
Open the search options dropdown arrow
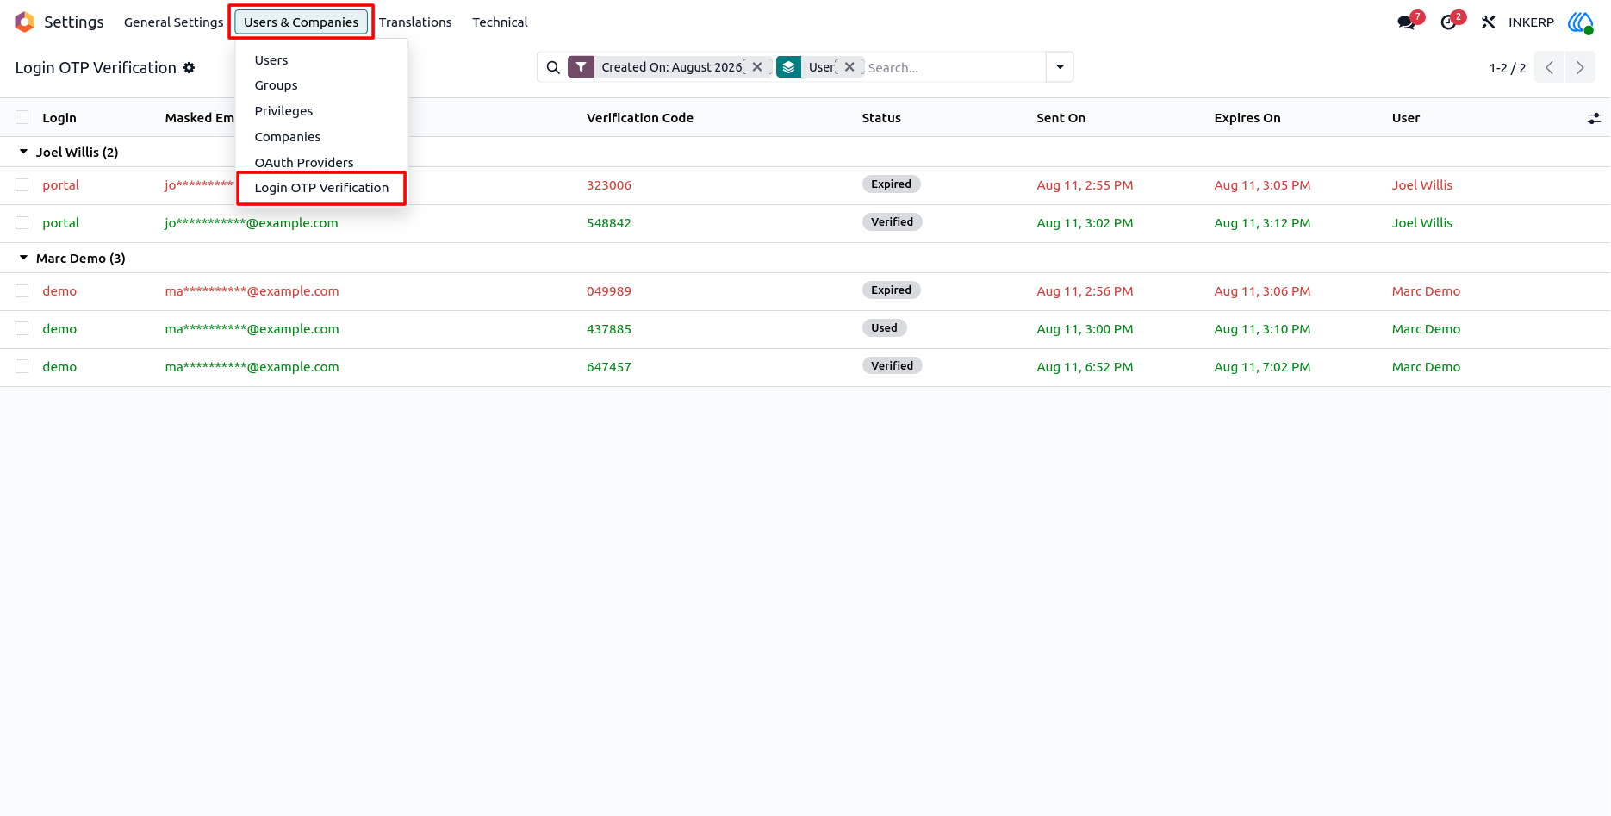[1060, 67]
